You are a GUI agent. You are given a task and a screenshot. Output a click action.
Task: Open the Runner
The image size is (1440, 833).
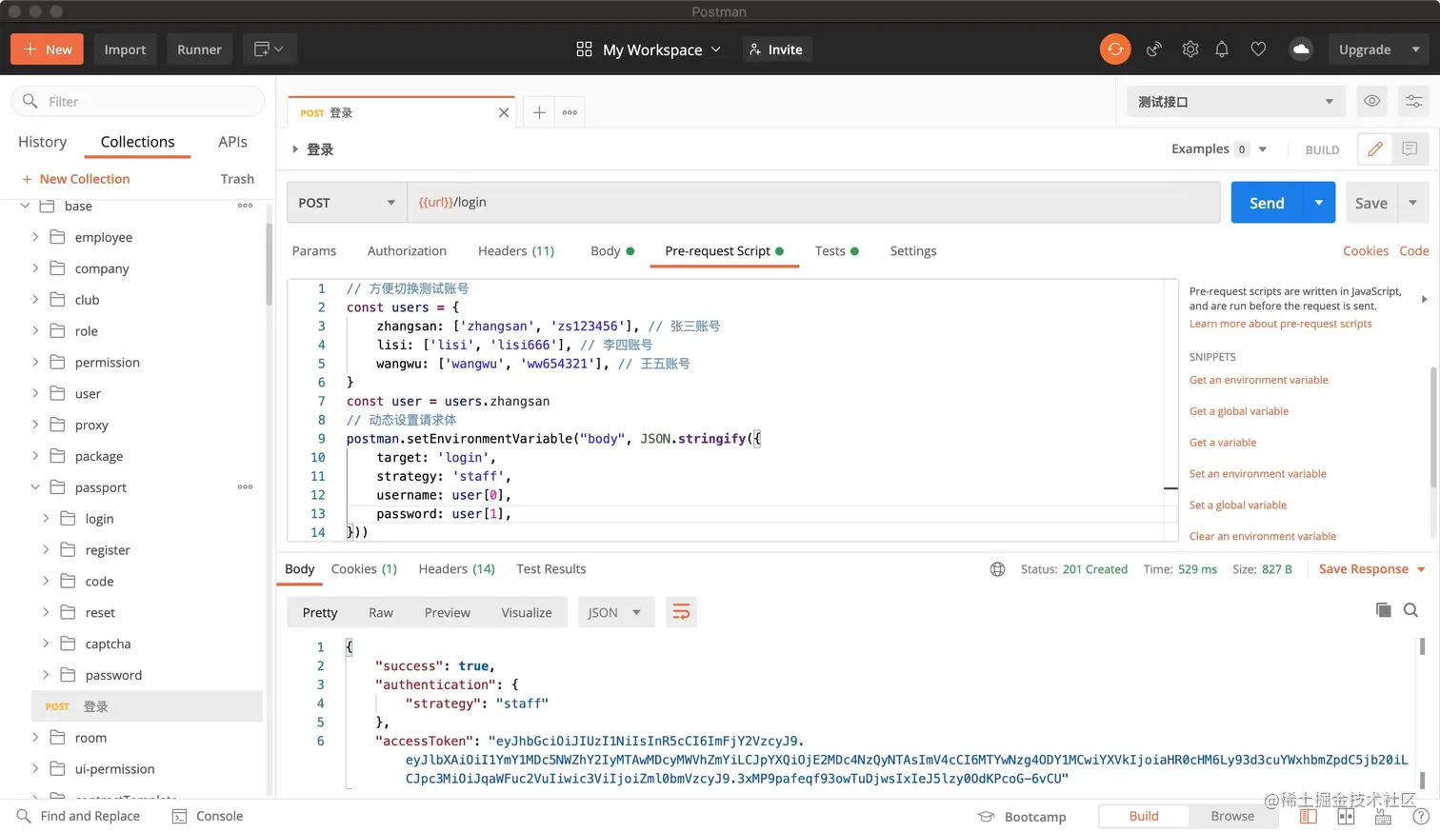[x=199, y=50]
